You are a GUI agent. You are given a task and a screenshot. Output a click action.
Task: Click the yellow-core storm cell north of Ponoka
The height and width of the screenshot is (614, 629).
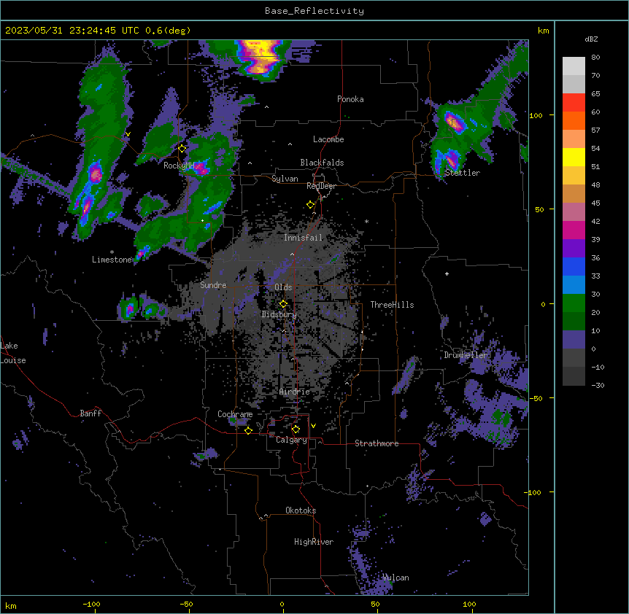pyautogui.click(x=261, y=58)
